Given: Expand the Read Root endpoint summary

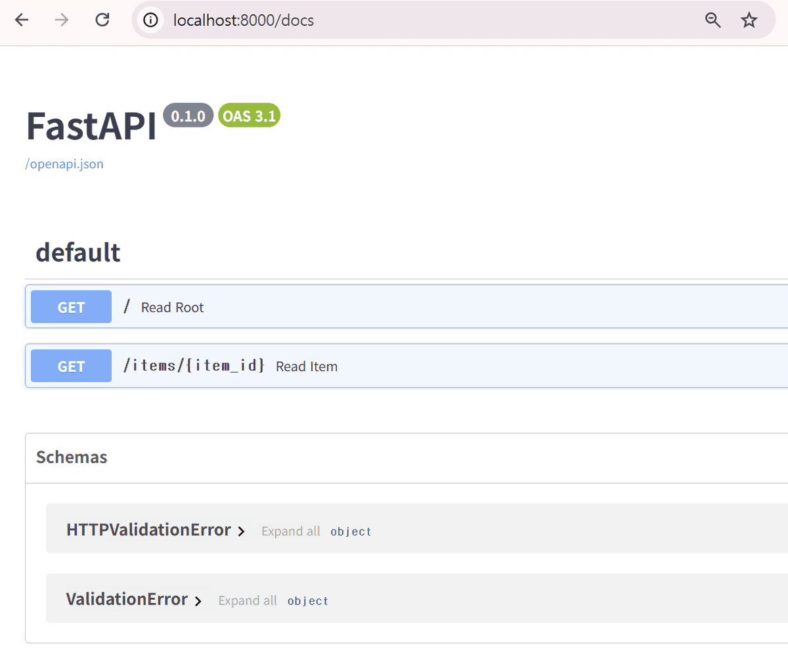Looking at the screenshot, I should point(172,307).
